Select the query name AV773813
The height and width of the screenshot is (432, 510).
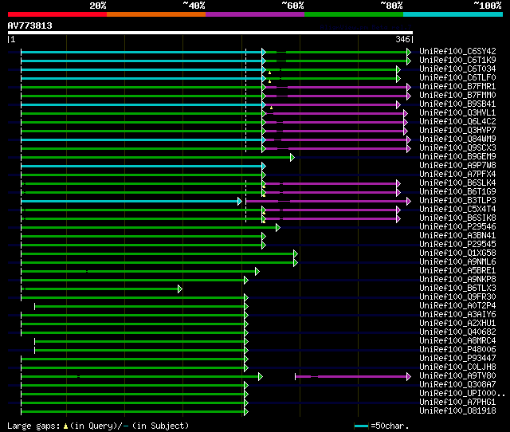(30, 26)
